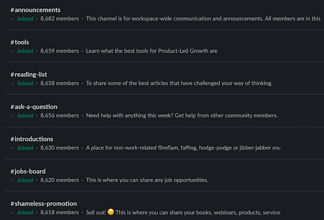
Task: Click Joined checkmark under #ask-a-question
Action: 13,116
